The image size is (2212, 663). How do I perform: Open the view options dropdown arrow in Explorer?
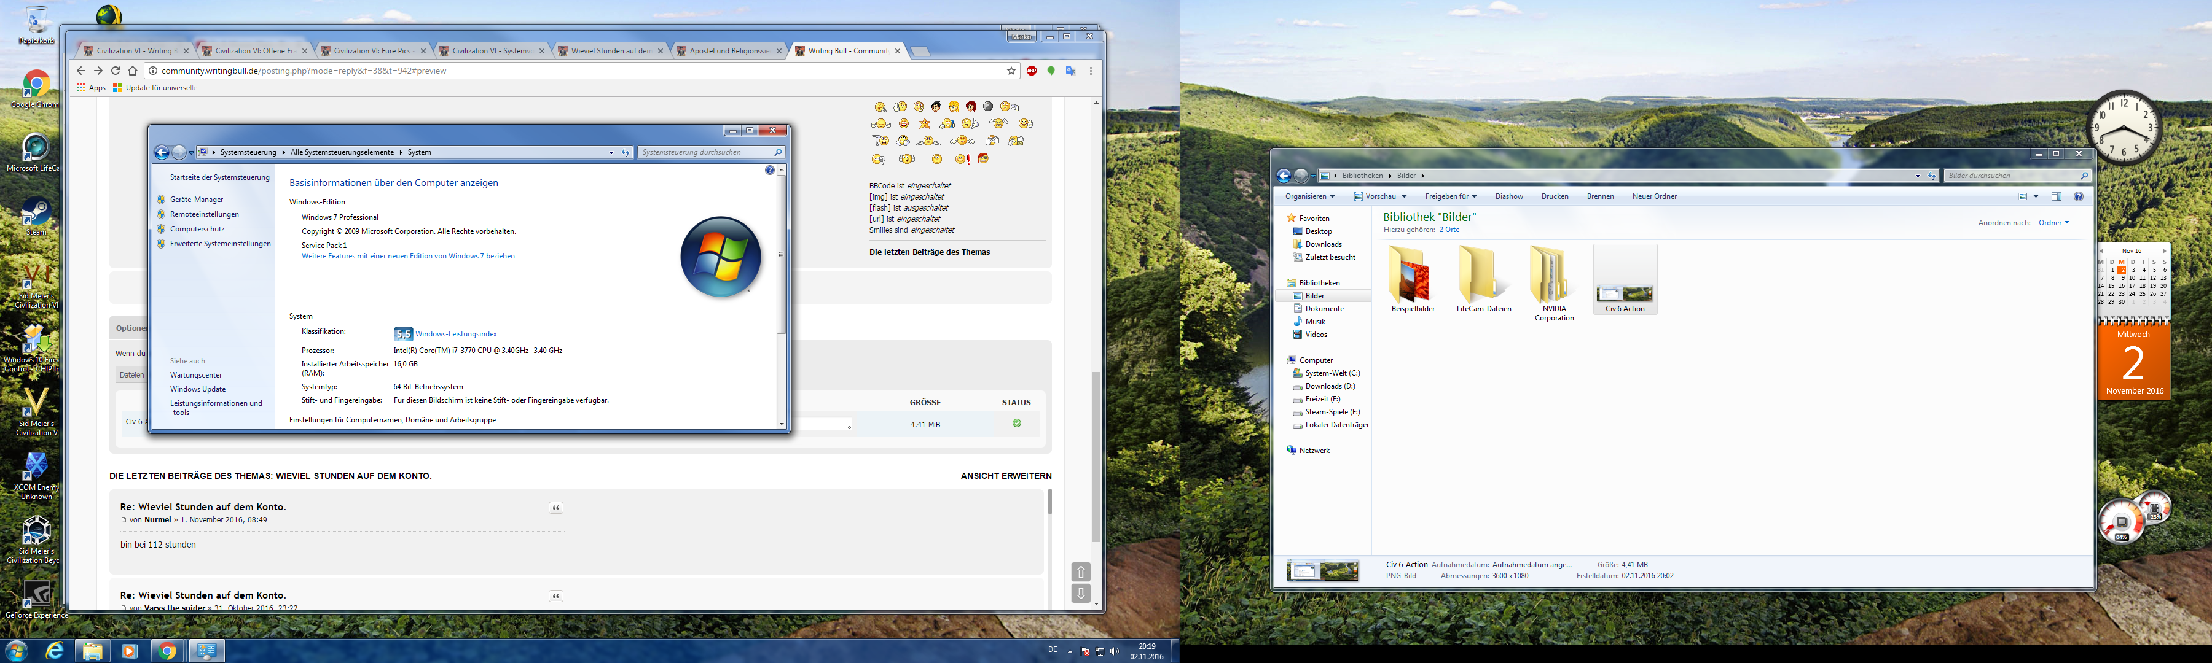click(2035, 196)
